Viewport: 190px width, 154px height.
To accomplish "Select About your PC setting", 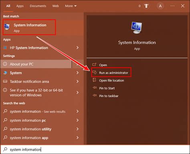I will pos(36,64).
